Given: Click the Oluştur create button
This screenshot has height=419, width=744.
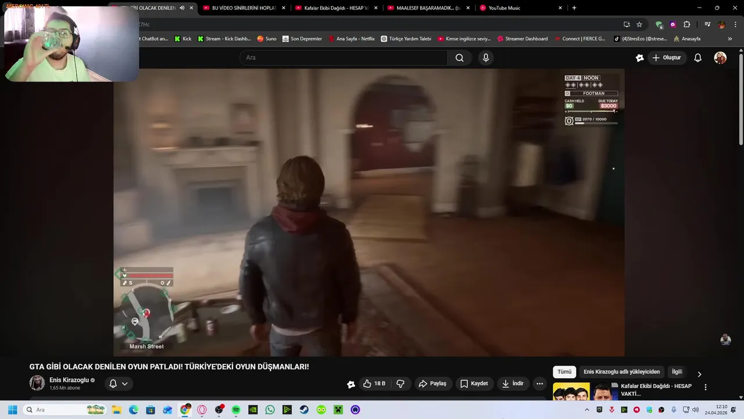Looking at the screenshot, I should (666, 58).
